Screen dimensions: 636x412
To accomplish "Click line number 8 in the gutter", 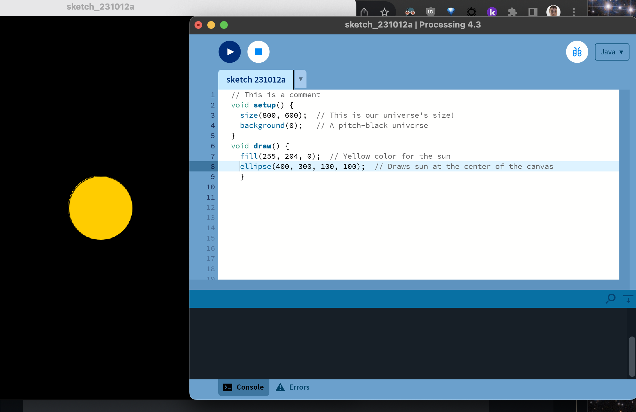I will point(212,166).
